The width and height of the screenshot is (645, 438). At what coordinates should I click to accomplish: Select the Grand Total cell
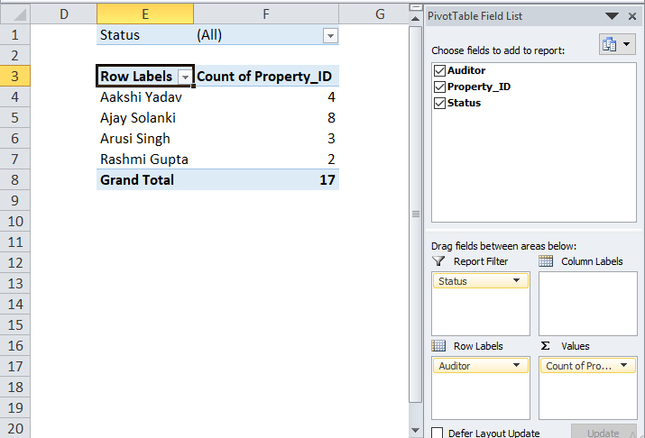coord(137,180)
